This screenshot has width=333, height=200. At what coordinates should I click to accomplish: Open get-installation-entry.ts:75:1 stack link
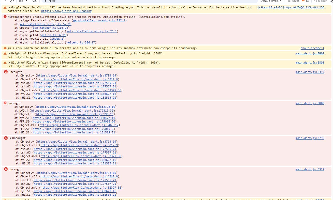point(92,32)
